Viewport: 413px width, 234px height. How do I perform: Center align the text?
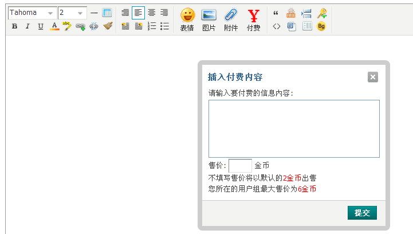coord(151,13)
